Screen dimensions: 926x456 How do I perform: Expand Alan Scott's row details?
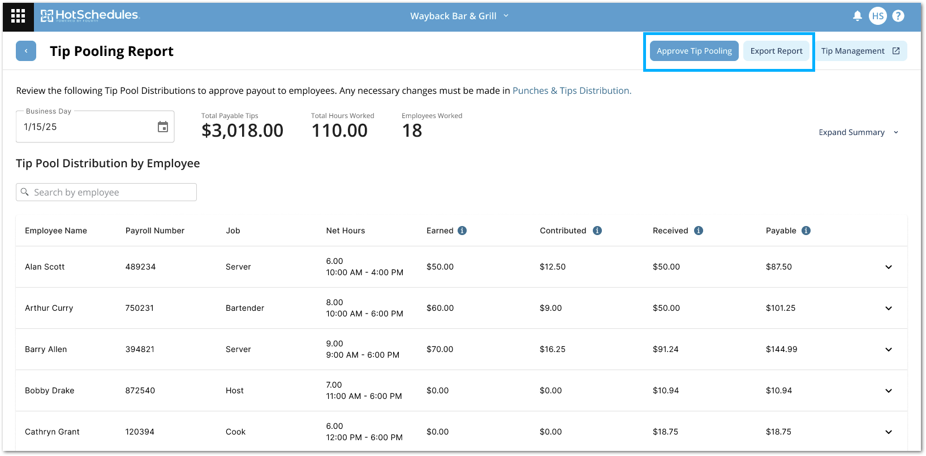(x=889, y=267)
